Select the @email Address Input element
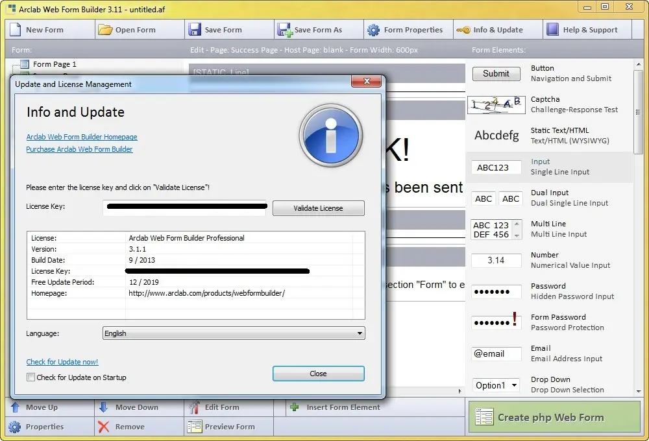 (496, 353)
